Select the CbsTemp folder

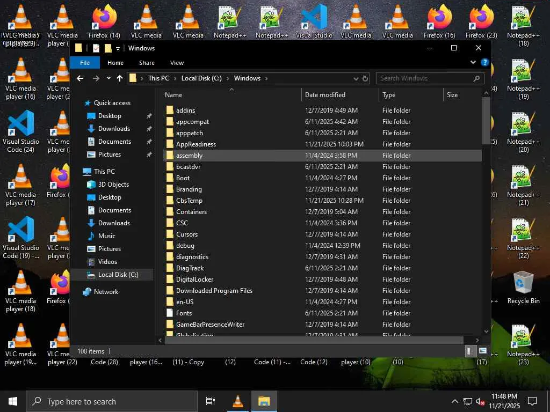click(190, 201)
